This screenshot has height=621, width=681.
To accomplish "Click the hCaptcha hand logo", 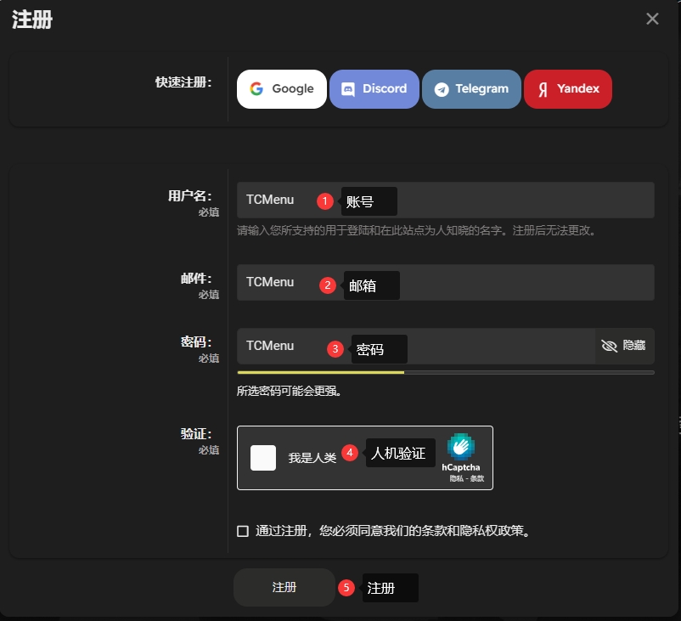I will [461, 447].
